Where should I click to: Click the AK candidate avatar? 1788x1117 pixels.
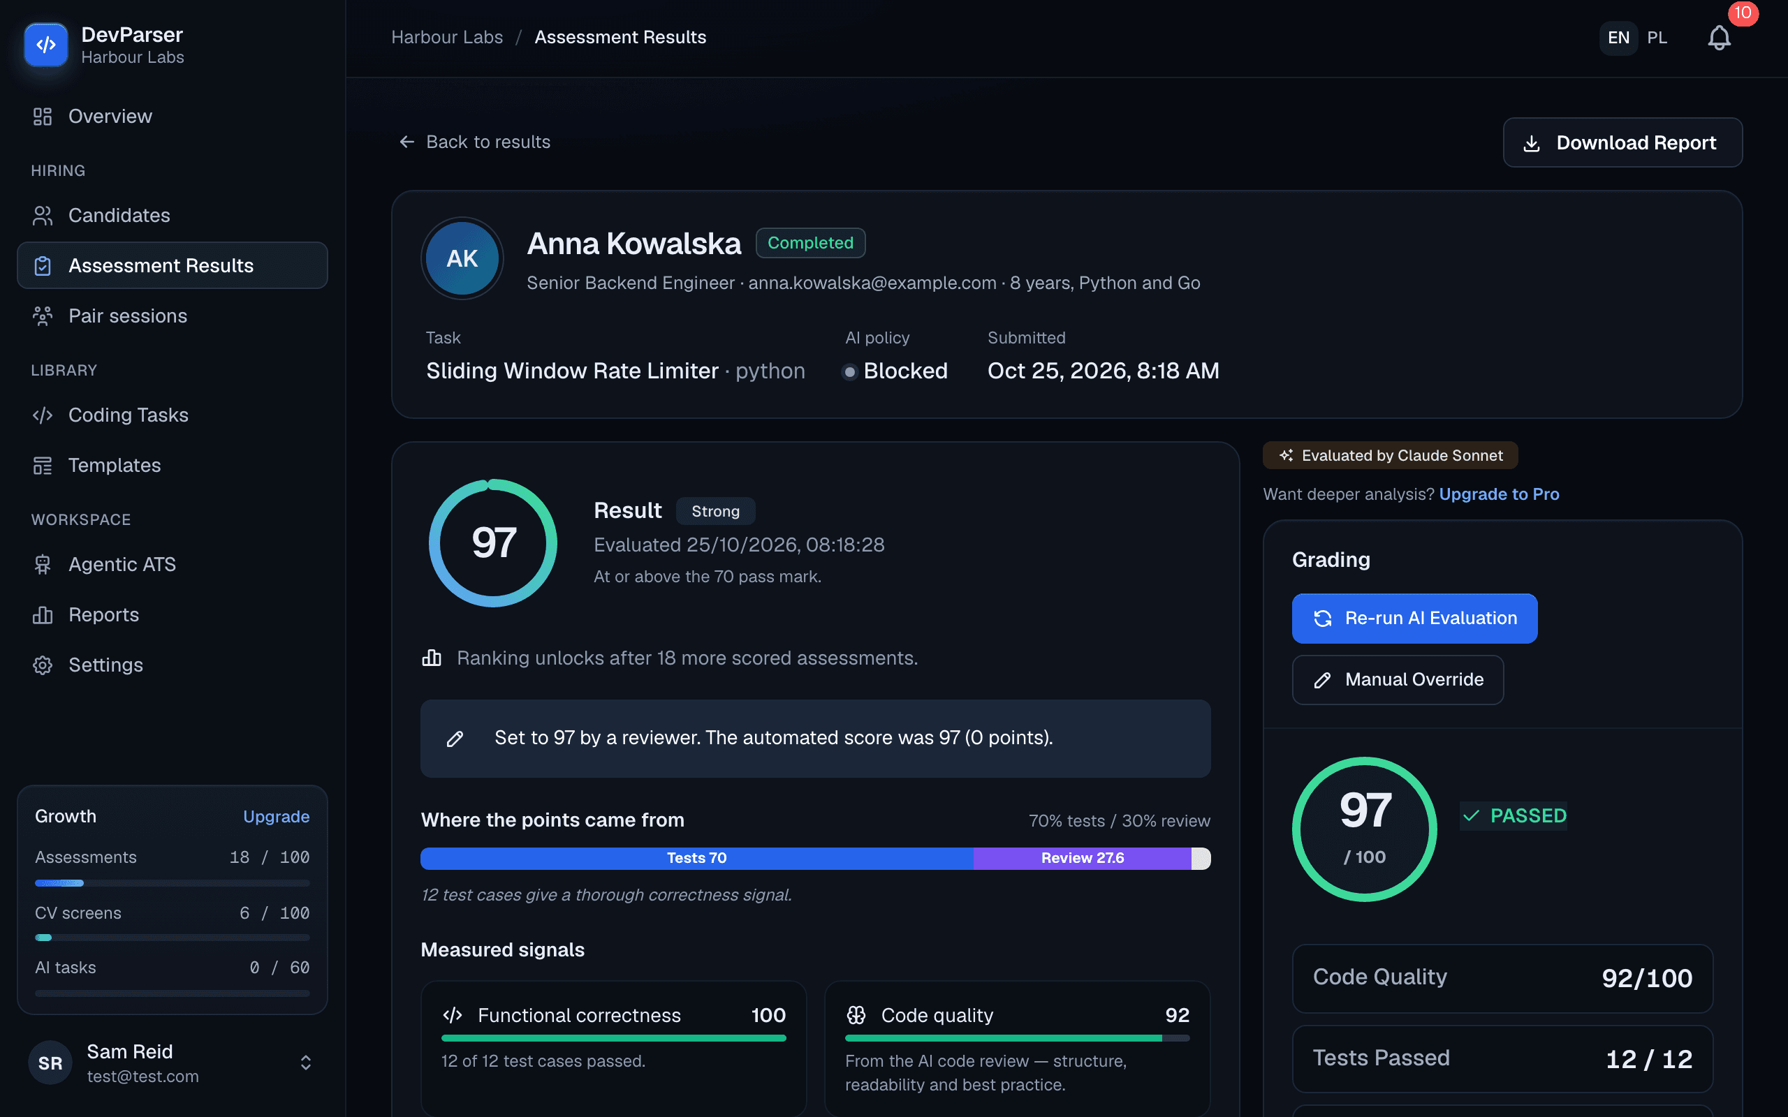tap(462, 258)
